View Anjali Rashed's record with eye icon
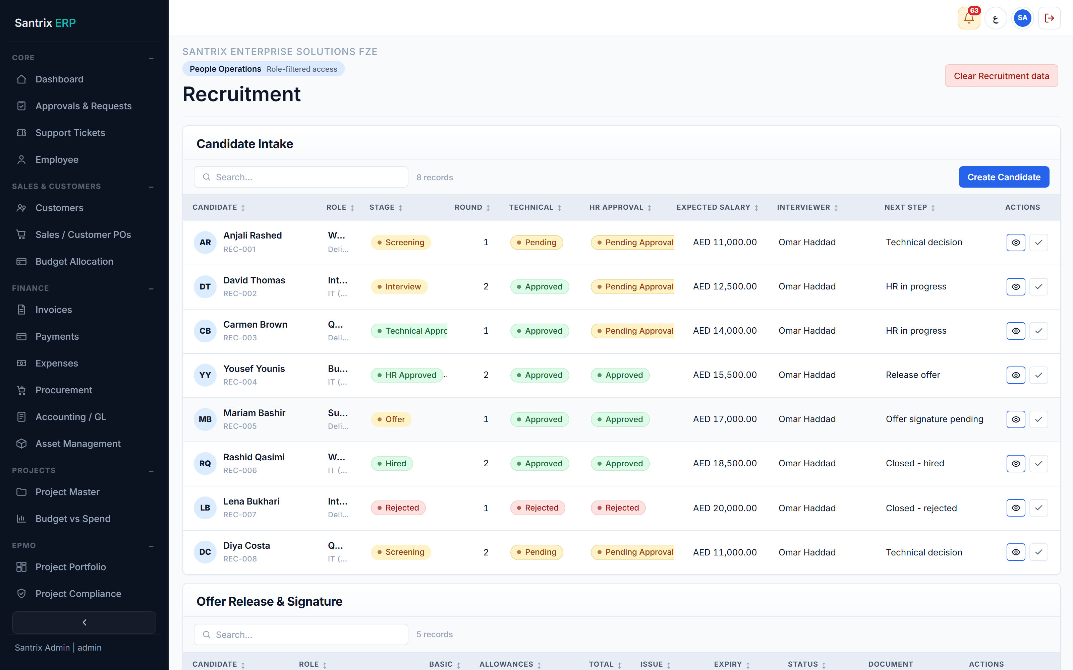 tap(1016, 243)
